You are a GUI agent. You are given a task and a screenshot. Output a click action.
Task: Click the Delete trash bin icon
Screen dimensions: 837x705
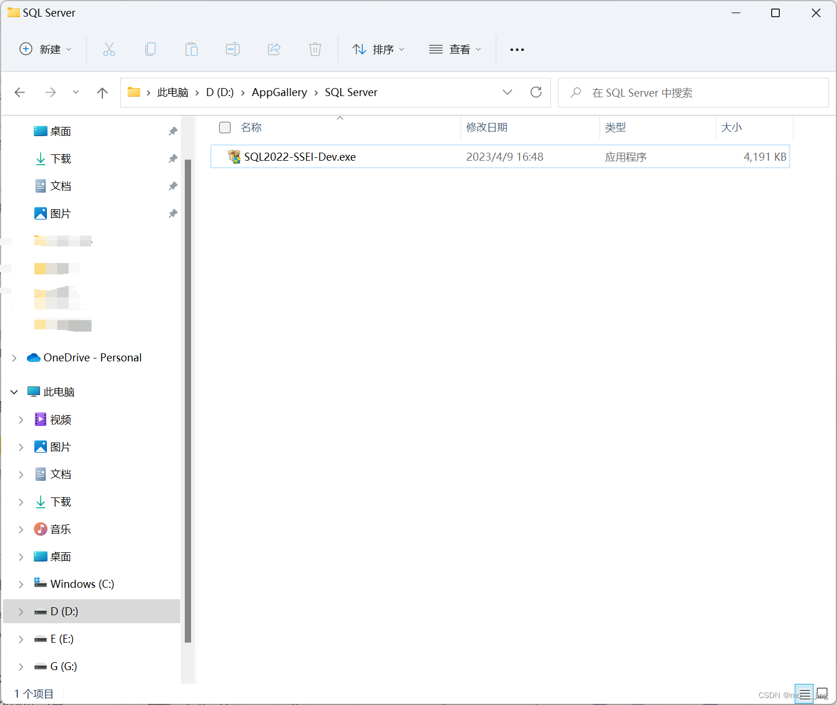[315, 49]
